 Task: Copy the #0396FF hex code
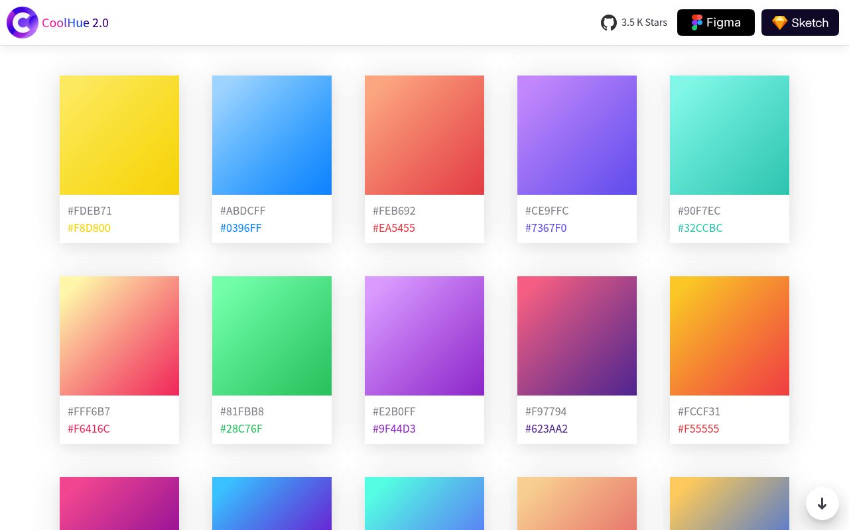pos(241,228)
